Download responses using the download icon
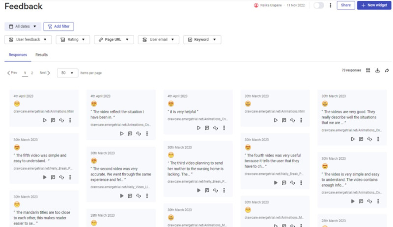This screenshot has width=393, height=227. (377, 70)
